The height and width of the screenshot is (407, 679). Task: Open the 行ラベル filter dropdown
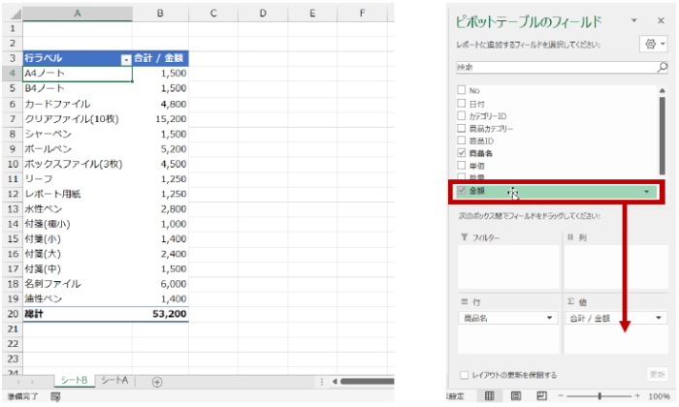pyautogui.click(x=125, y=59)
